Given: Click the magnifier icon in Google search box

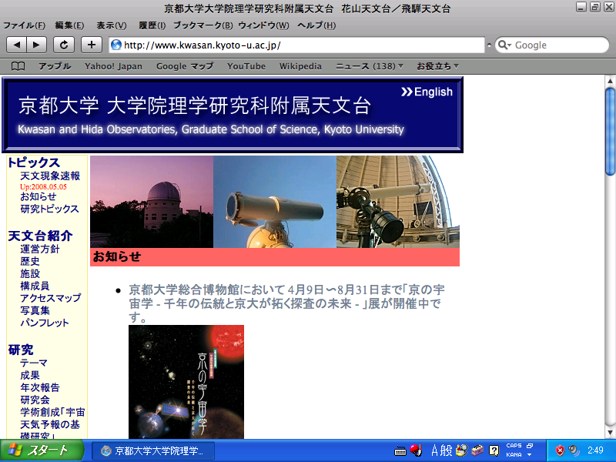Looking at the screenshot, I should pyautogui.click(x=503, y=45).
